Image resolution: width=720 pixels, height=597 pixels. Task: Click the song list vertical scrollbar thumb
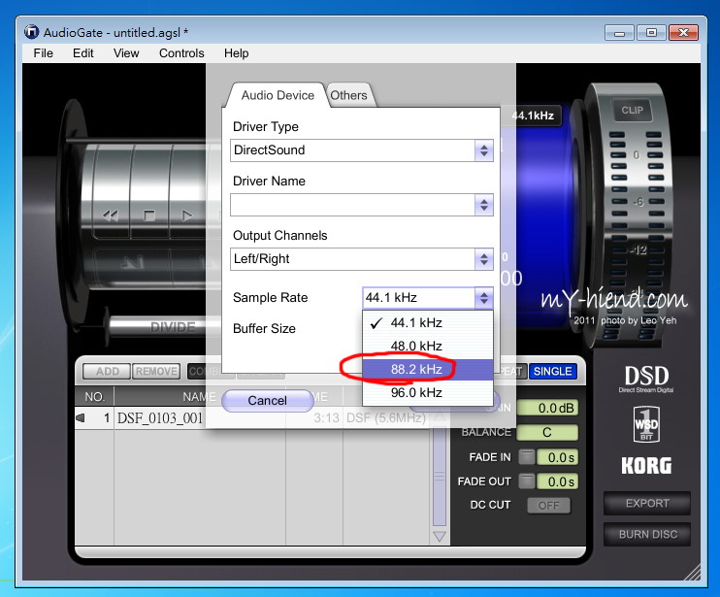point(440,476)
